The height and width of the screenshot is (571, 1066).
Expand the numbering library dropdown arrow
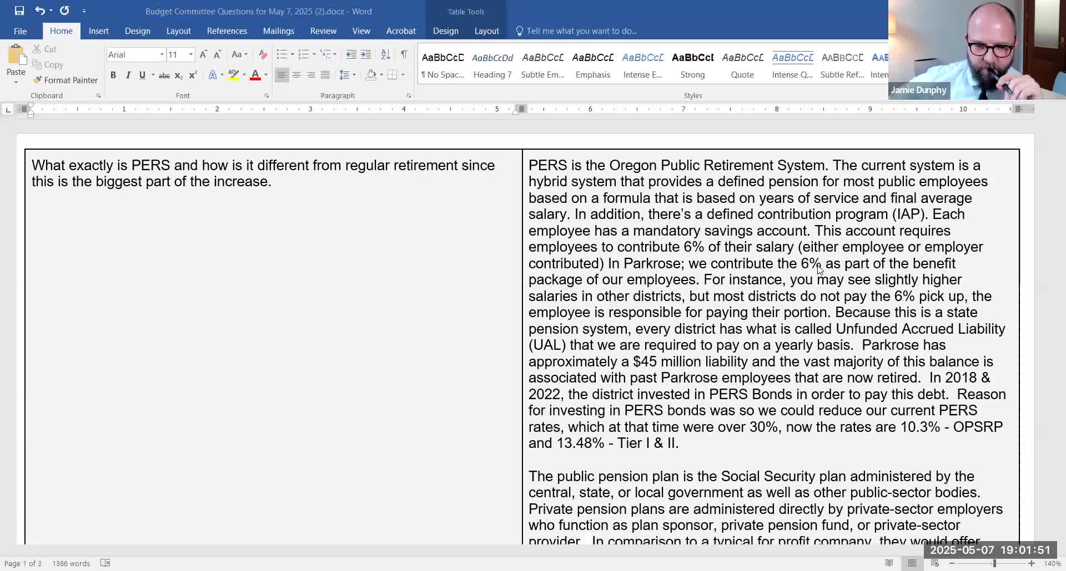pyautogui.click(x=314, y=54)
